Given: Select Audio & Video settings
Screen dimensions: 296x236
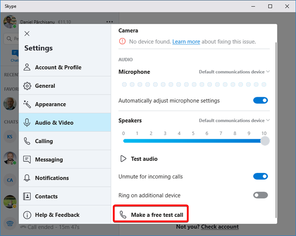Looking at the screenshot, I should click(x=65, y=122).
